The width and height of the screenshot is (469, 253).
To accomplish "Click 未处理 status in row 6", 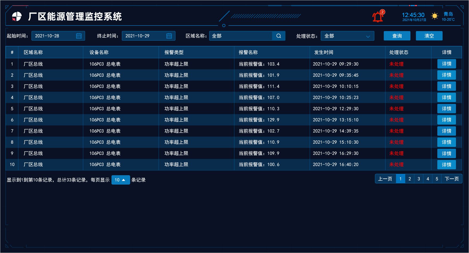I will pyautogui.click(x=396, y=120).
